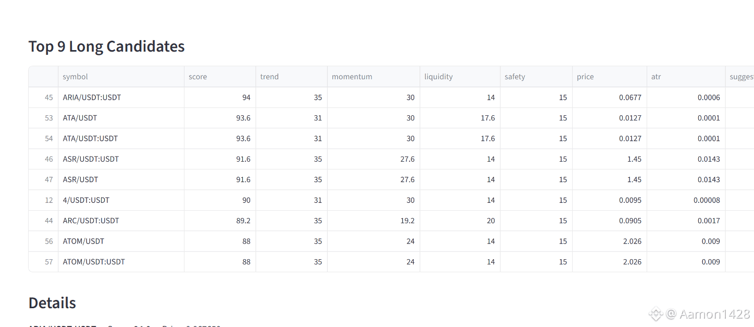Click the liquidity cell showing 20
Image resolution: width=754 pixels, height=327 pixels.
[490, 221]
